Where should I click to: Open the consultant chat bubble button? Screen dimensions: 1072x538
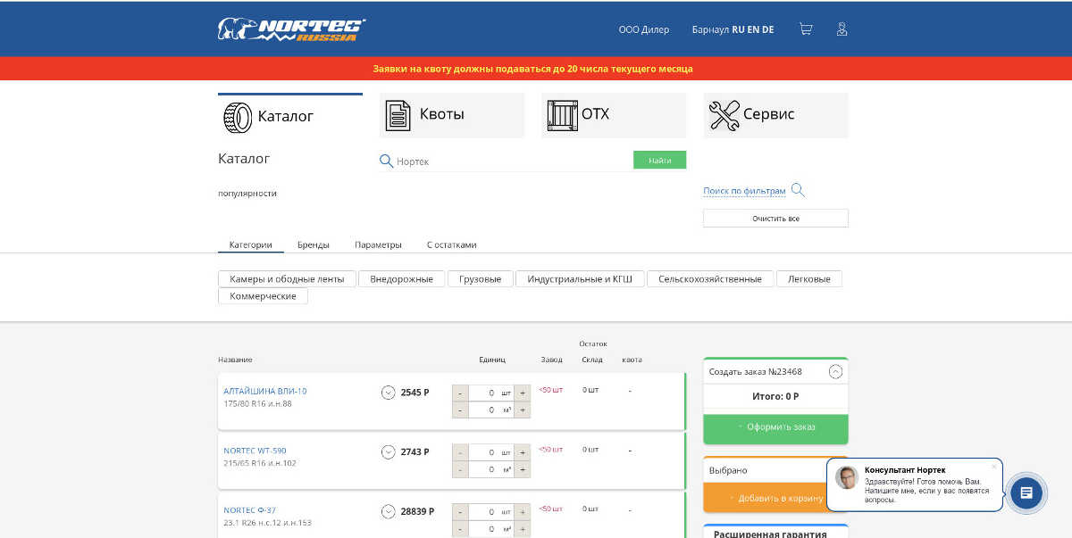(1026, 492)
